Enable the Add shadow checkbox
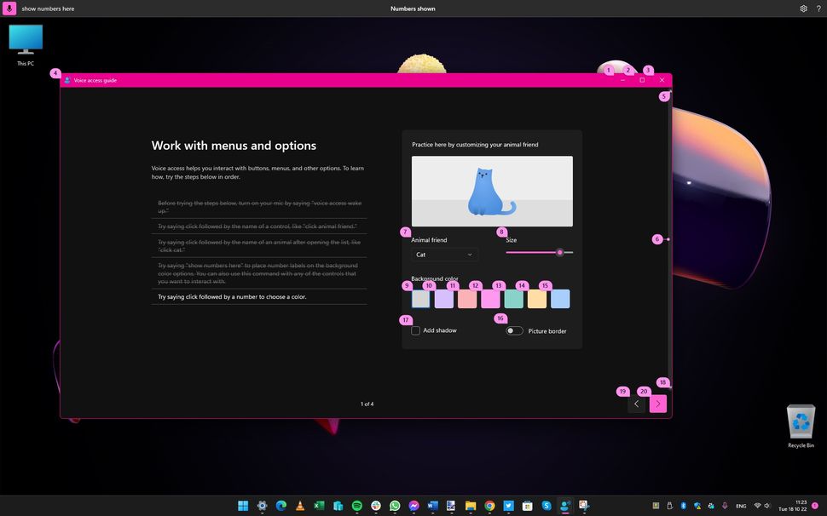Image resolution: width=827 pixels, height=516 pixels. click(x=416, y=330)
